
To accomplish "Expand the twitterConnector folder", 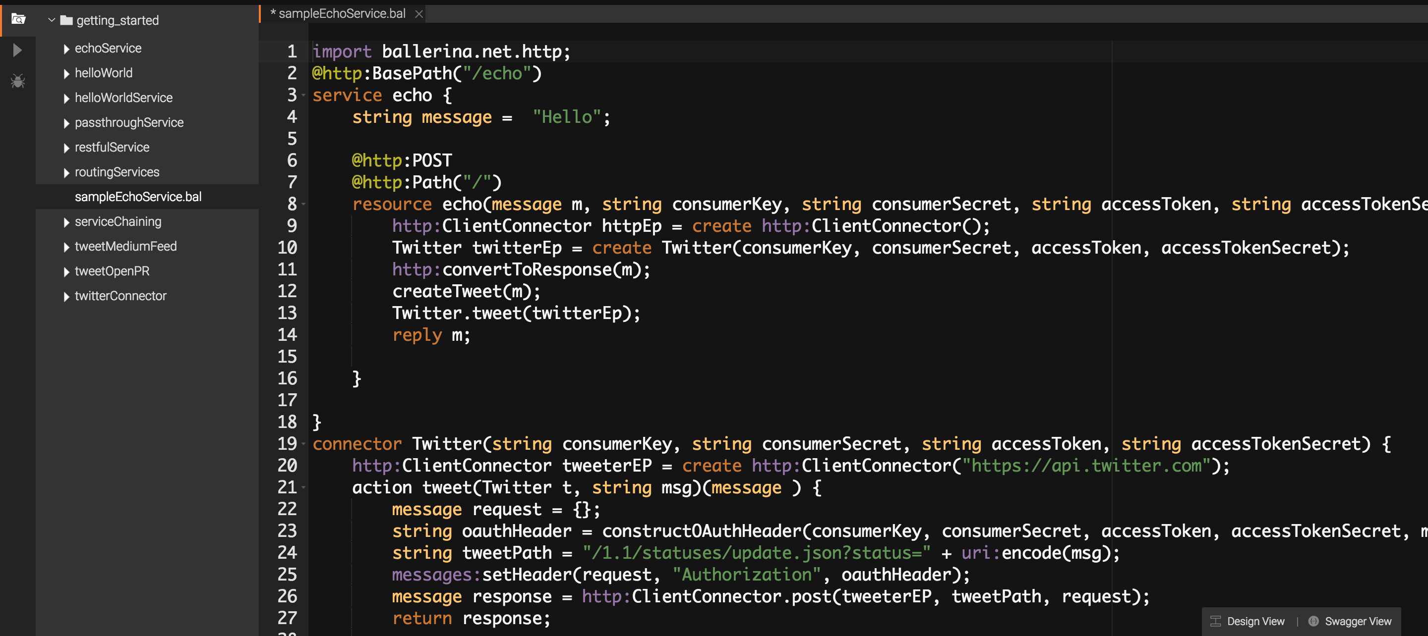I will 66,296.
